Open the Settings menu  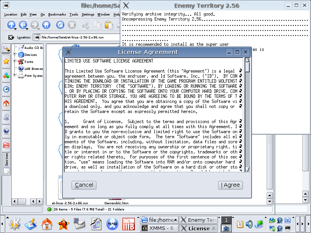pos(88,14)
